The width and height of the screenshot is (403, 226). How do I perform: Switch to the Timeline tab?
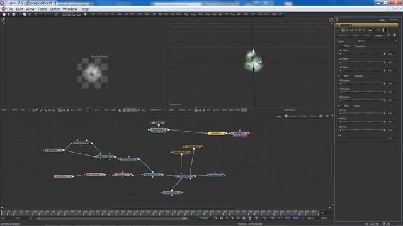point(304,116)
